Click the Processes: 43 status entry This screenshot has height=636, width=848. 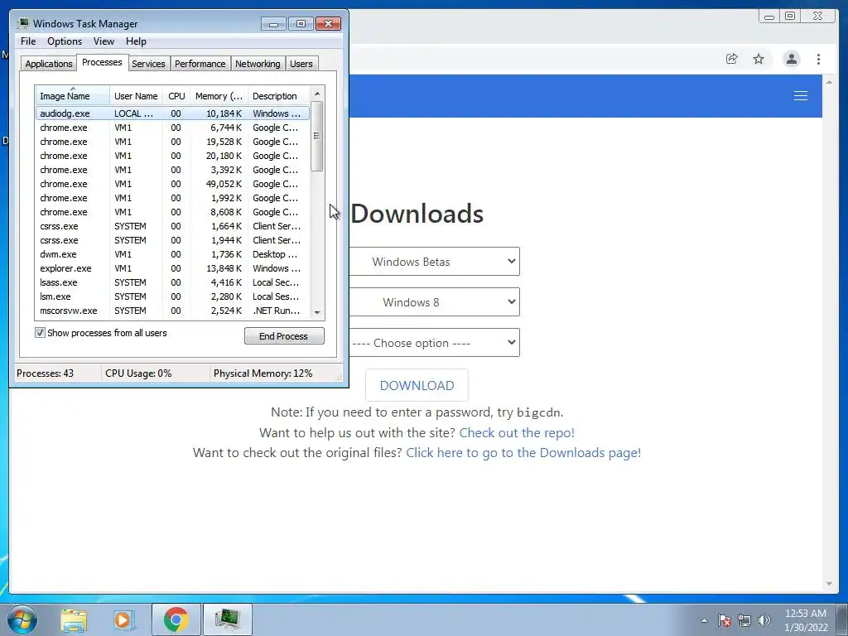pos(45,373)
